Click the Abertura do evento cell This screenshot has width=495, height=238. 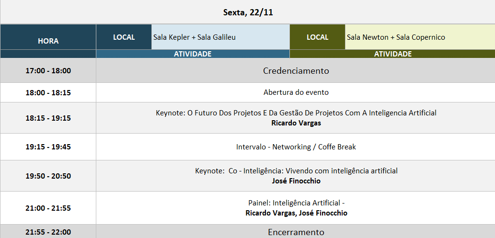click(x=296, y=92)
